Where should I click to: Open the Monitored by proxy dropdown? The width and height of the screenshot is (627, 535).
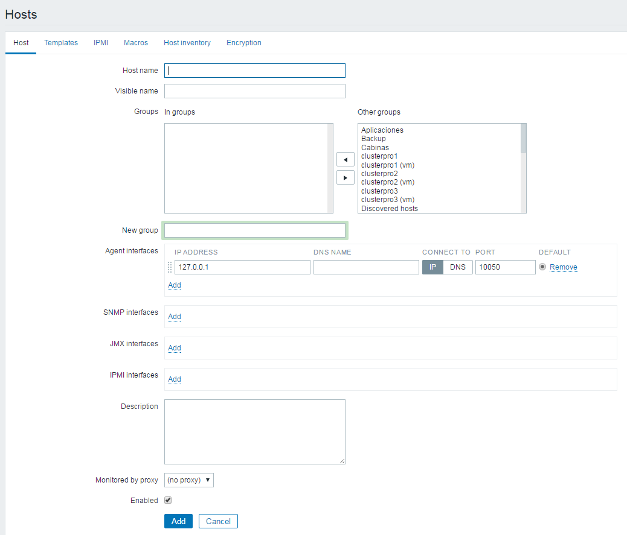[189, 480]
